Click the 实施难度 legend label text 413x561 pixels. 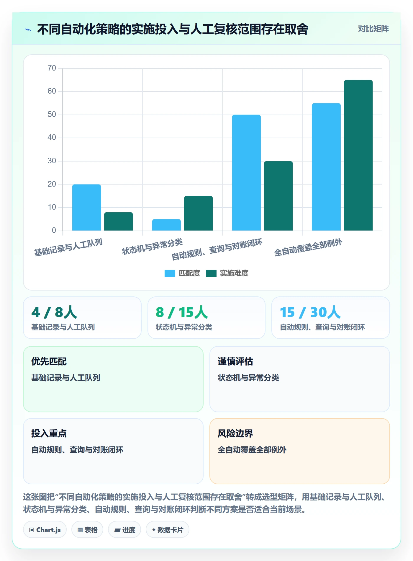[234, 273]
